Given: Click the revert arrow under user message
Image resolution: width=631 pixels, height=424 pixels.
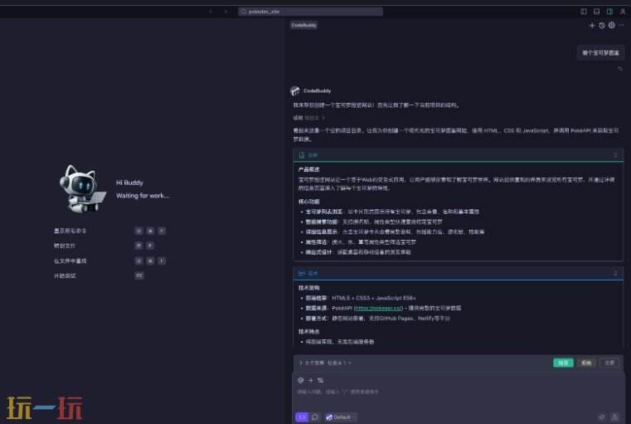Looking at the screenshot, I should pos(619,69).
